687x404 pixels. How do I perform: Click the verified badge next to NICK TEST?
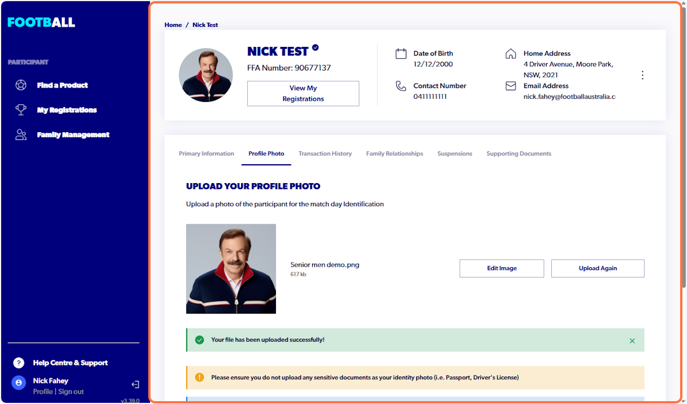[315, 48]
